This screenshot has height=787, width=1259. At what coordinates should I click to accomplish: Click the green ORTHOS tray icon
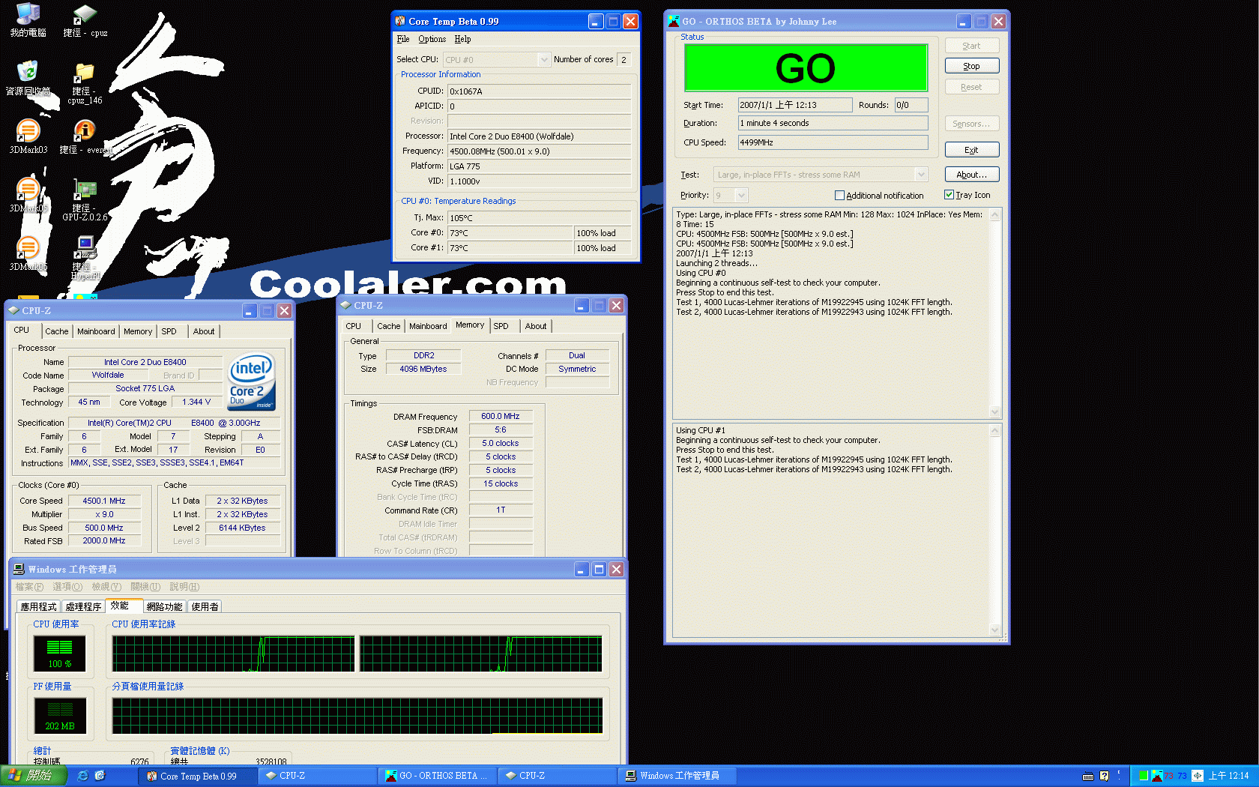(1143, 776)
